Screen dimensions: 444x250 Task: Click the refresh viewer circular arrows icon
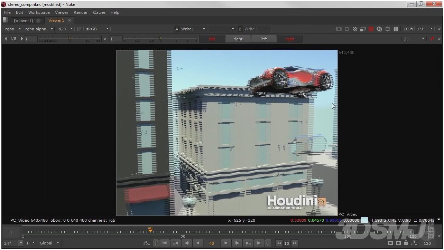tap(379, 29)
